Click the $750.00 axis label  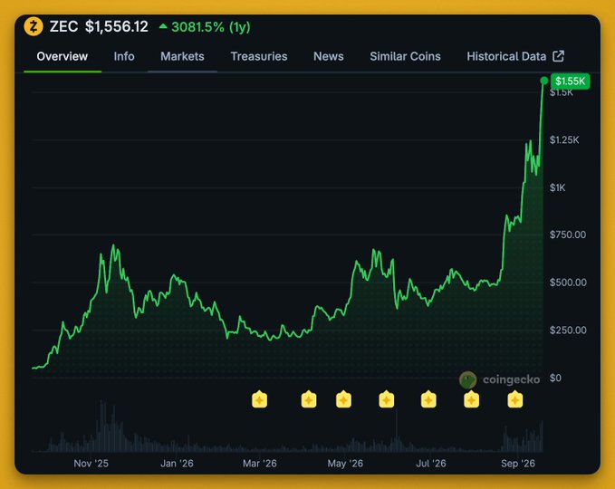[x=568, y=235]
